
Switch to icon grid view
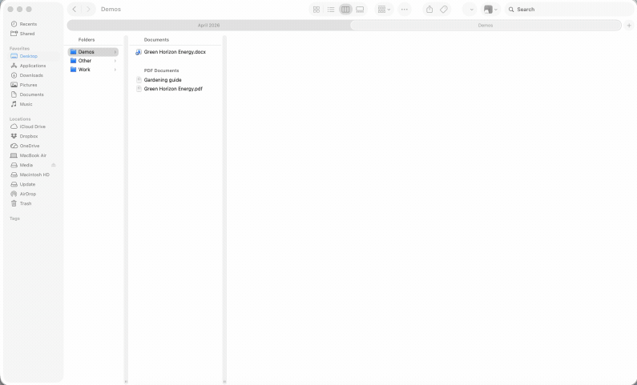[x=316, y=10]
